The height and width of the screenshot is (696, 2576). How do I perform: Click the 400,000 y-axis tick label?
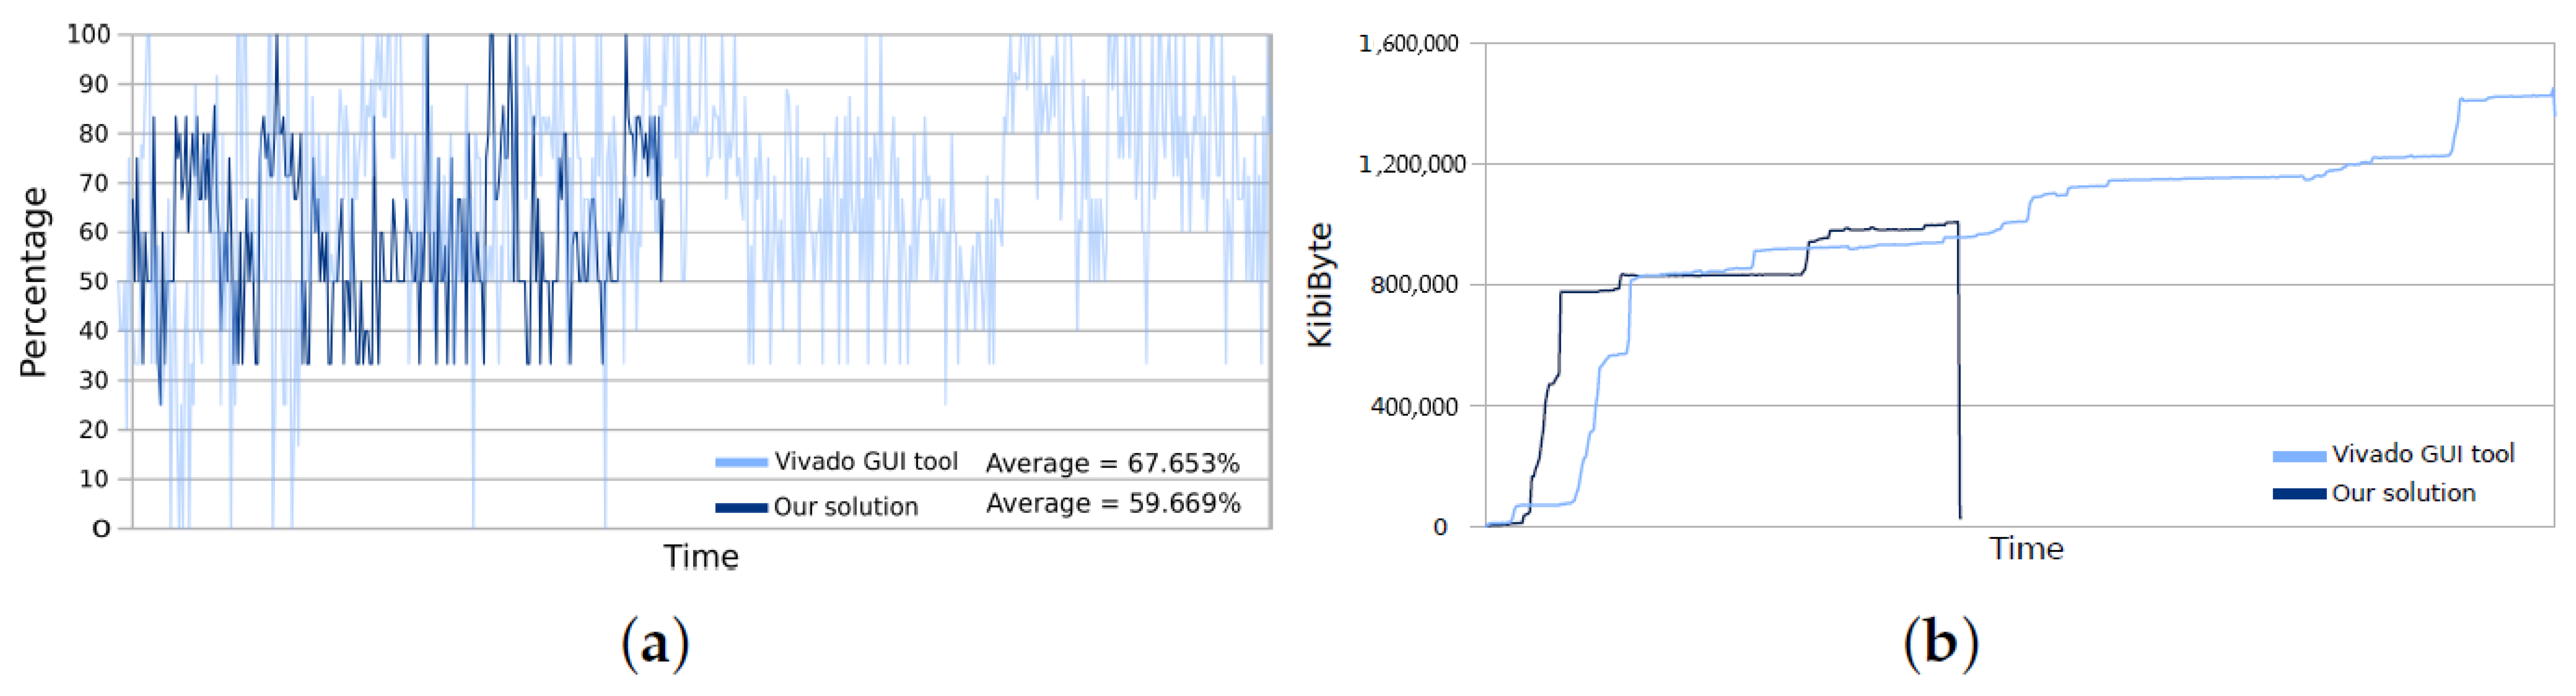pyautogui.click(x=1414, y=406)
